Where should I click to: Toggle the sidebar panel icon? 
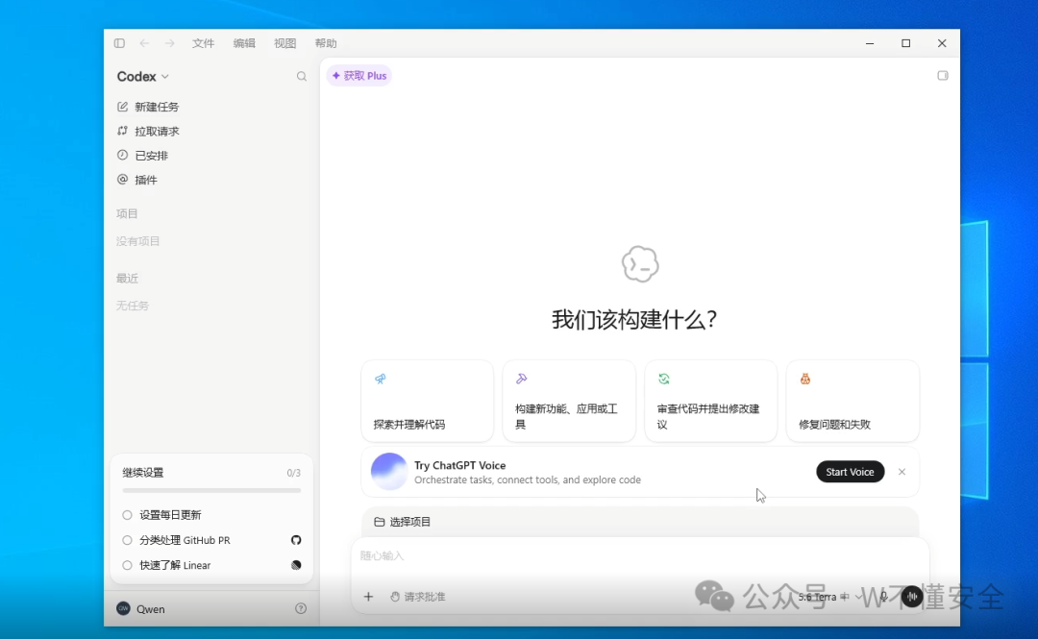tap(119, 43)
